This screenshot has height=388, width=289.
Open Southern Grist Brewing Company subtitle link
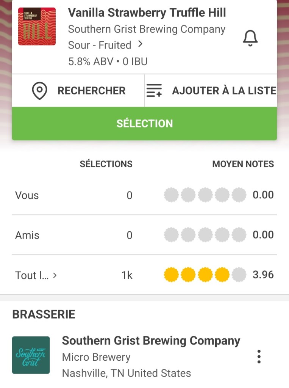click(x=147, y=29)
